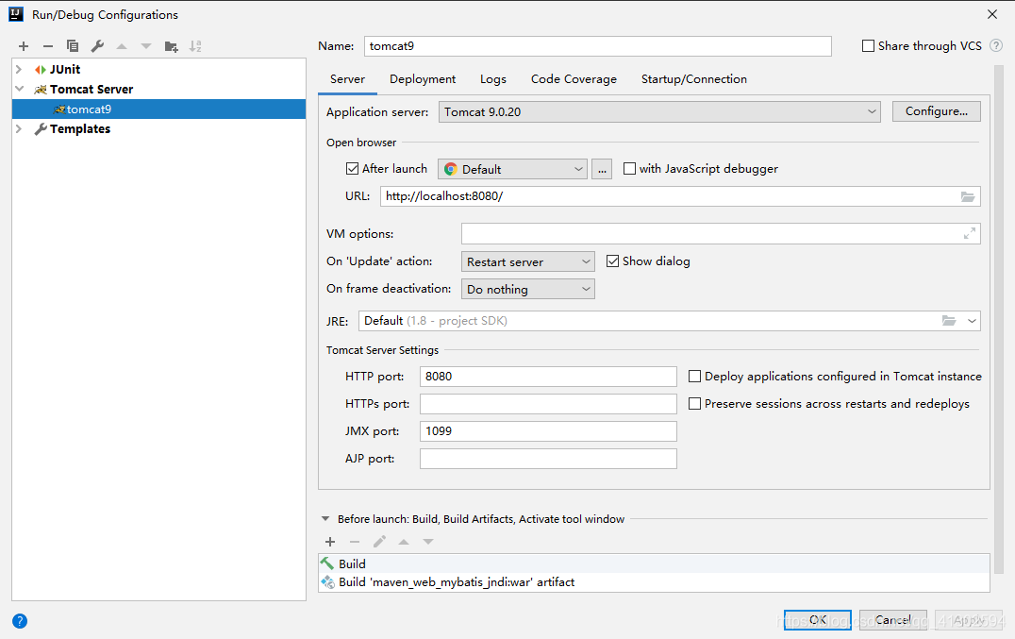Remove the before launch task
1015x639 pixels.
354,542
